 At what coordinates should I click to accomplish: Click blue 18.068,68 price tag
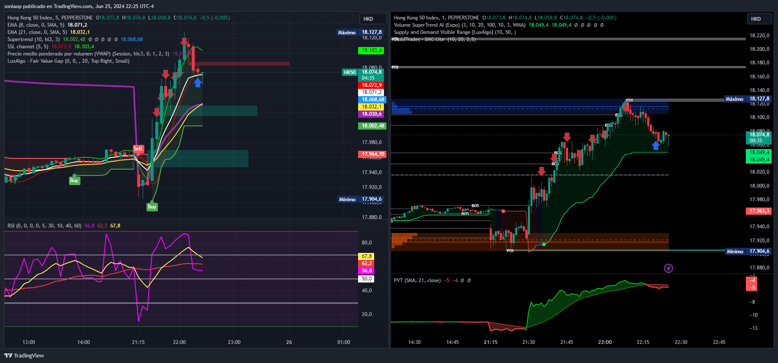(372, 100)
